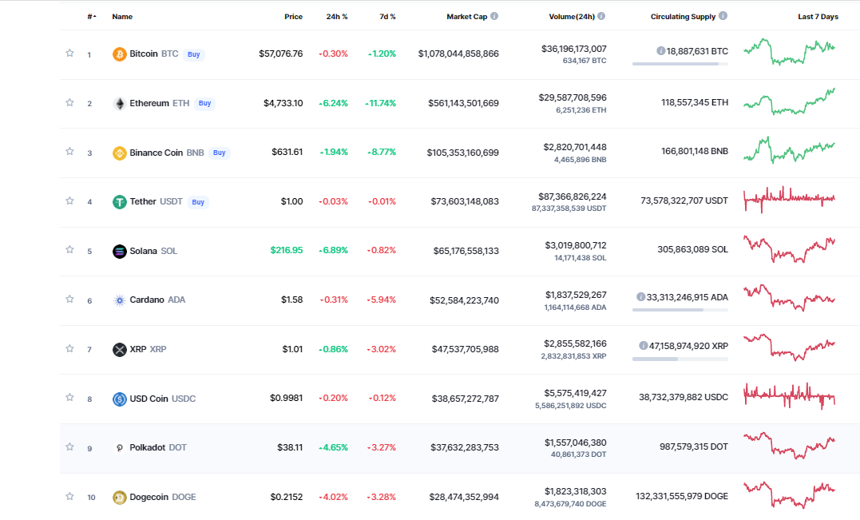Open Bitcoin 7-day sparkline chart
The image size is (860, 520).
click(789, 52)
